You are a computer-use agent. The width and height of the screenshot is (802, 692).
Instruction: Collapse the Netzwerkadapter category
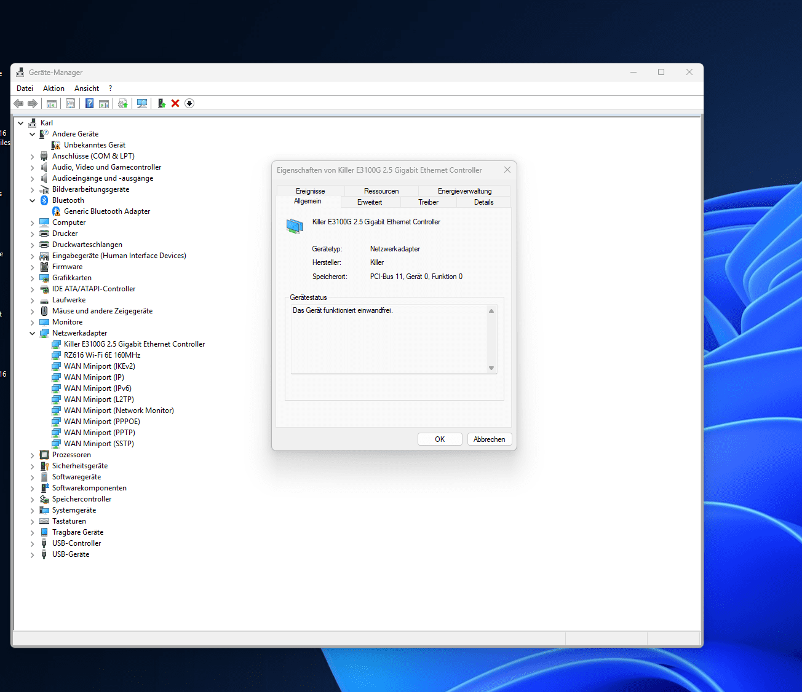tap(33, 333)
